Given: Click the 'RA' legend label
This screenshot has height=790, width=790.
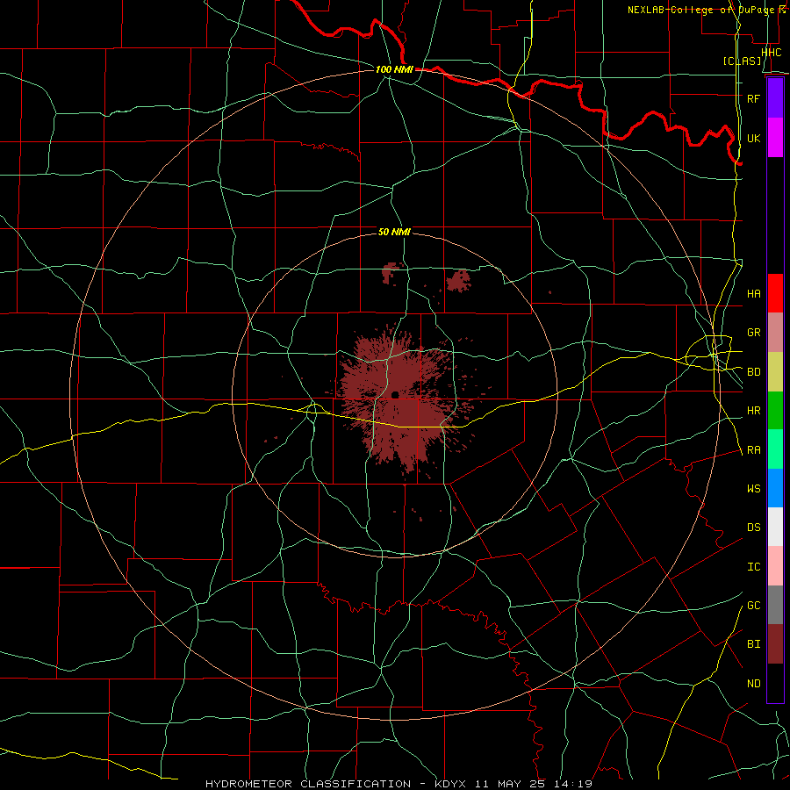Looking at the screenshot, I should pos(753,450).
